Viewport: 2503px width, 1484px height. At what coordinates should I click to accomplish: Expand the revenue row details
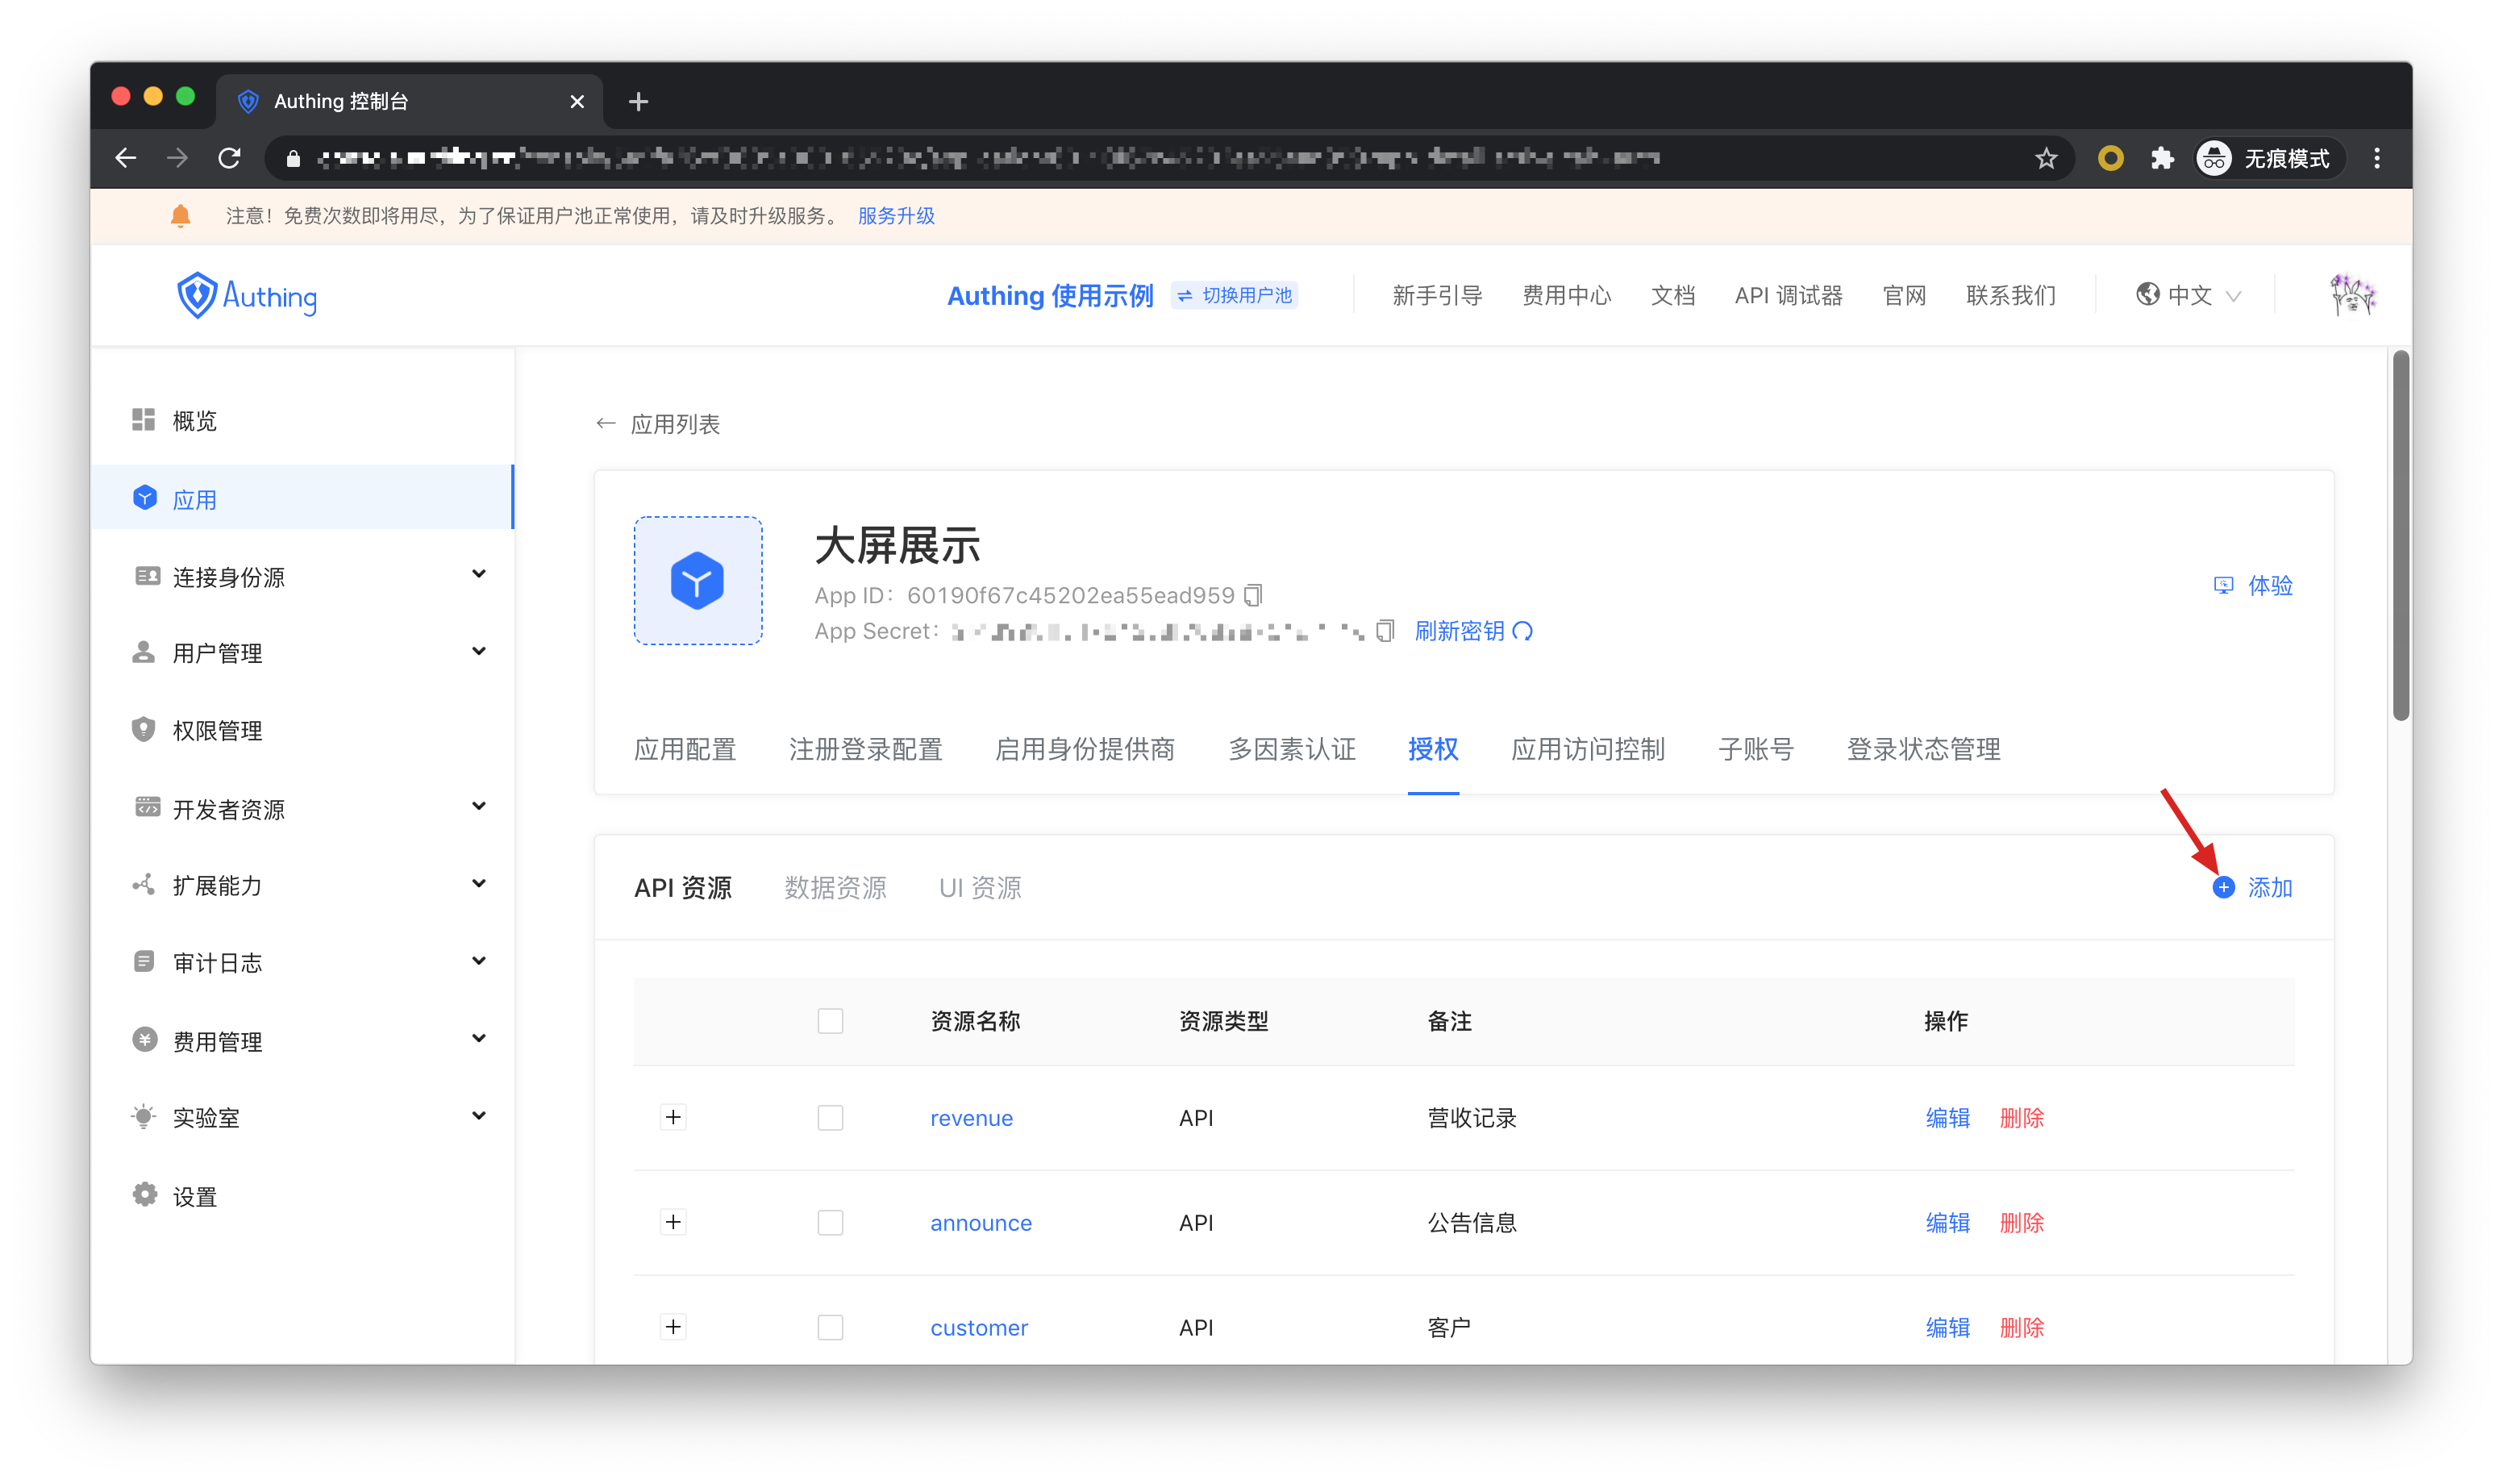[674, 1117]
